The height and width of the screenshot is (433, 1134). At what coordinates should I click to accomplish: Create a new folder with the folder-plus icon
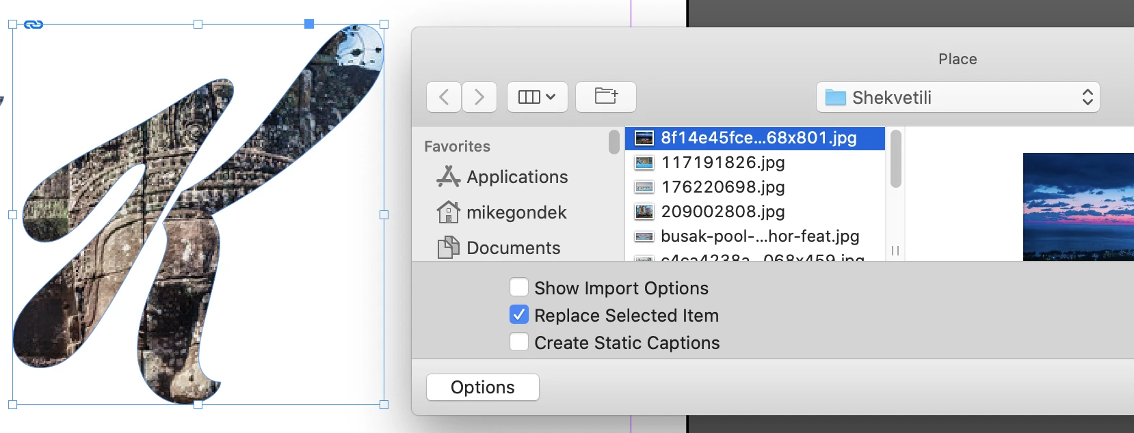tap(606, 97)
